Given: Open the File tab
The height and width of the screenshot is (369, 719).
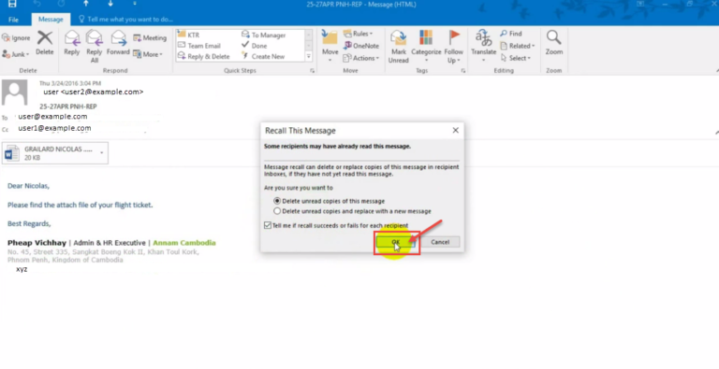Looking at the screenshot, I should coord(14,20).
